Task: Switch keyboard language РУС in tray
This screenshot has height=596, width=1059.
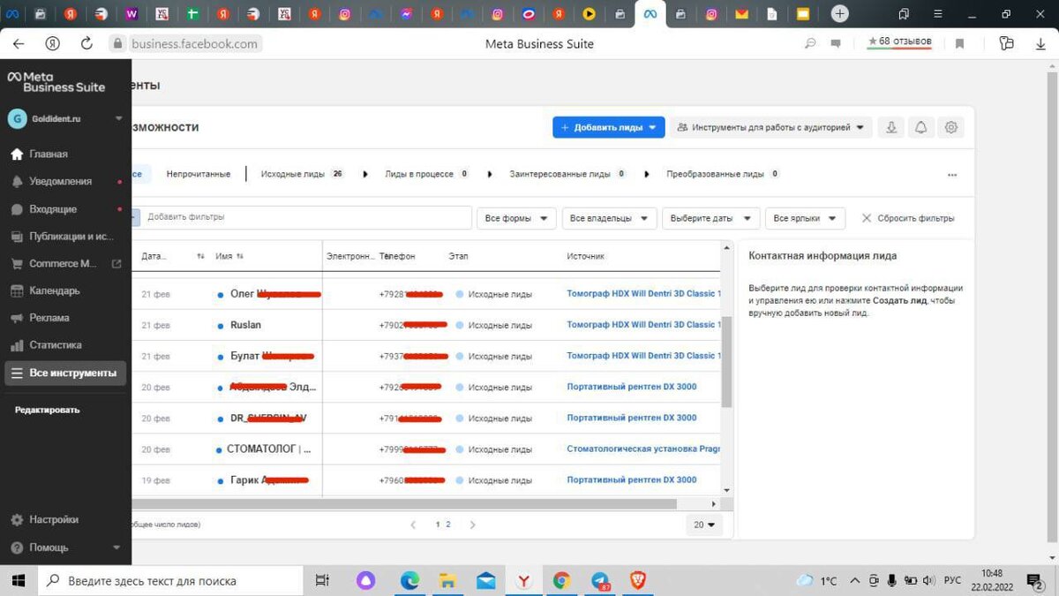Action: pos(953,581)
